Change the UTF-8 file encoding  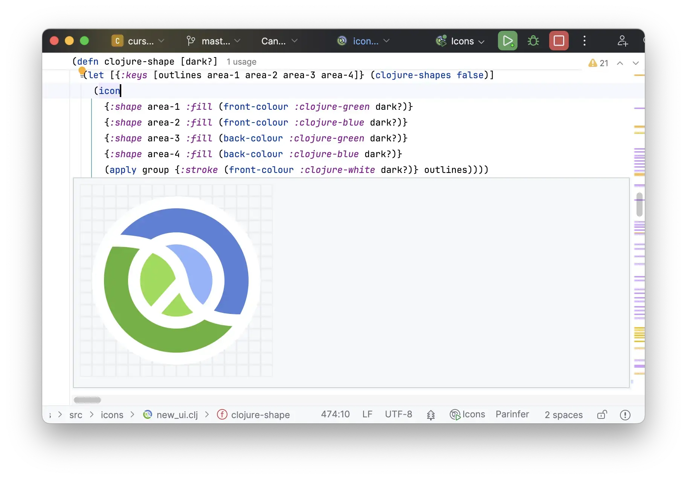click(x=398, y=414)
